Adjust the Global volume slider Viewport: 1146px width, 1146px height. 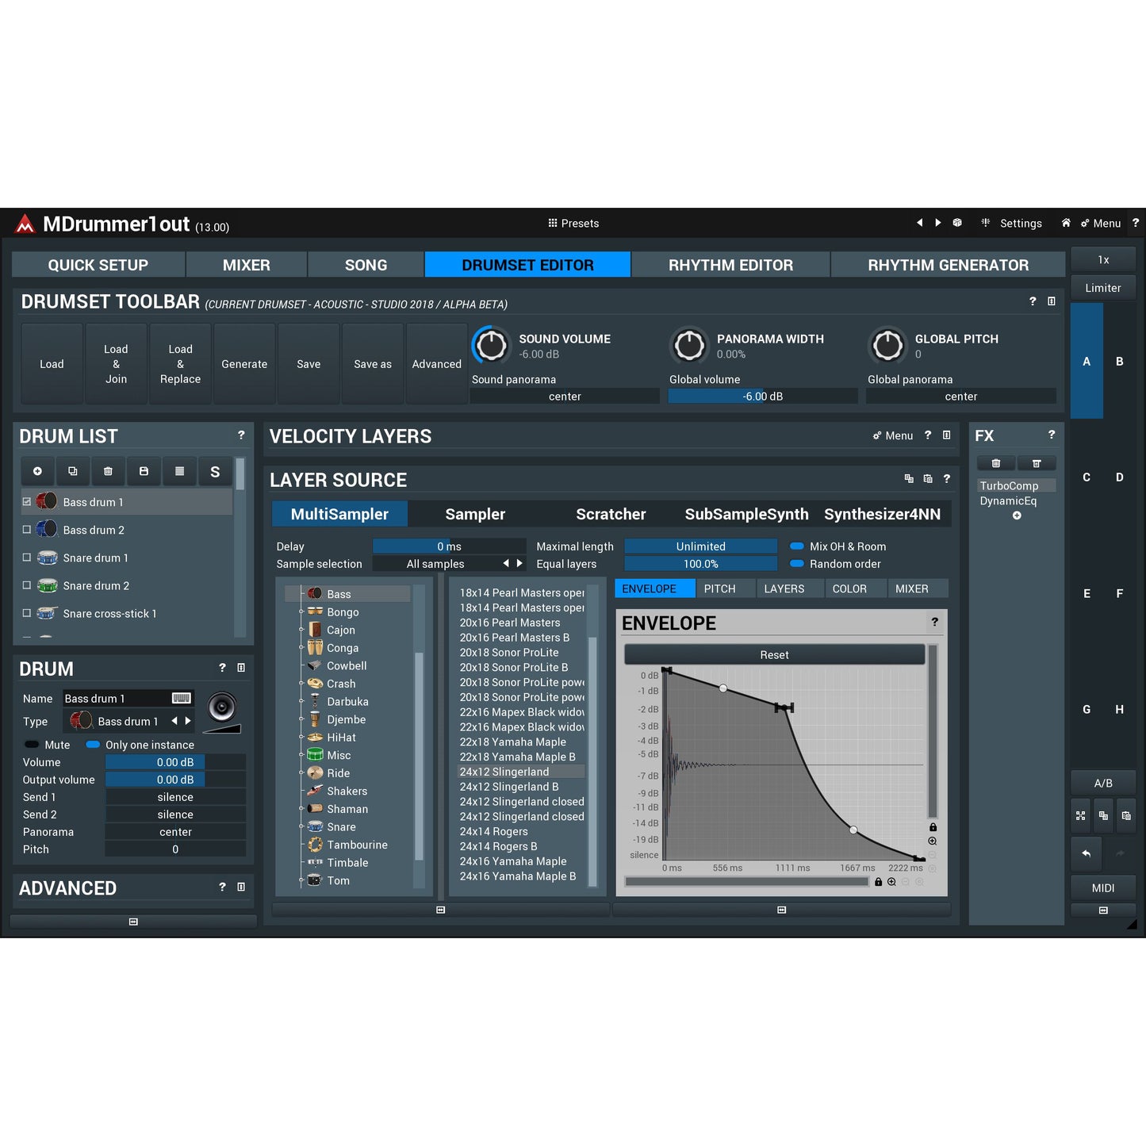point(761,396)
